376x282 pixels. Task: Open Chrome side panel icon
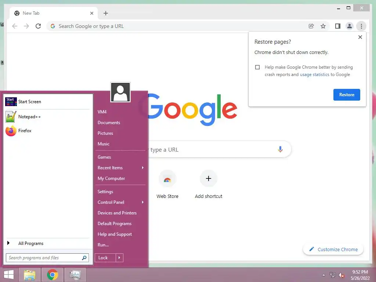pyautogui.click(x=338, y=26)
